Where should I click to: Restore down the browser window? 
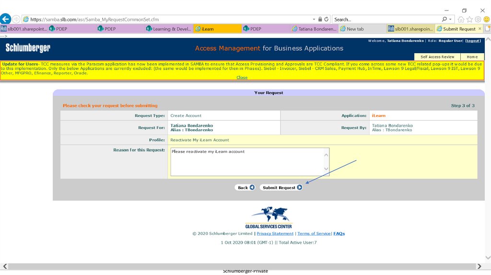[x=464, y=11]
